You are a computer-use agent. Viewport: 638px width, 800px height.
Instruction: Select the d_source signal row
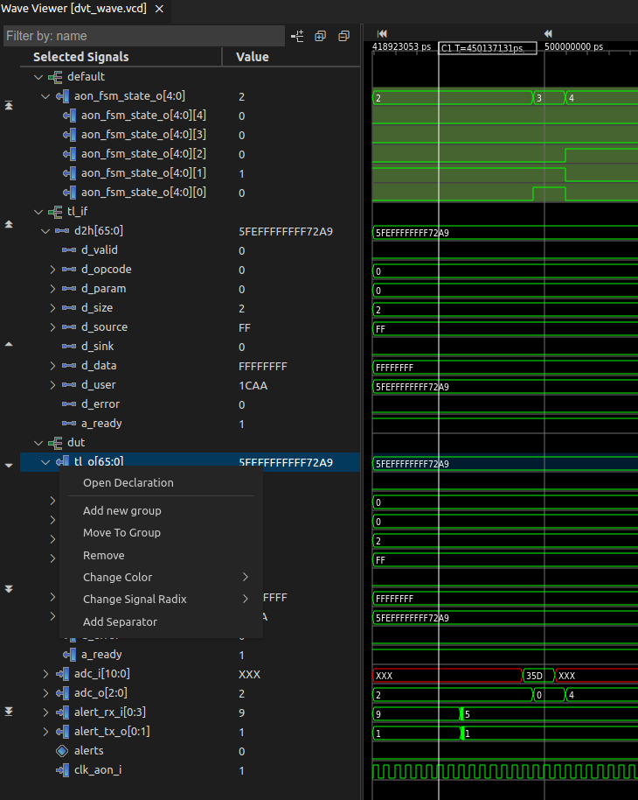point(190,327)
